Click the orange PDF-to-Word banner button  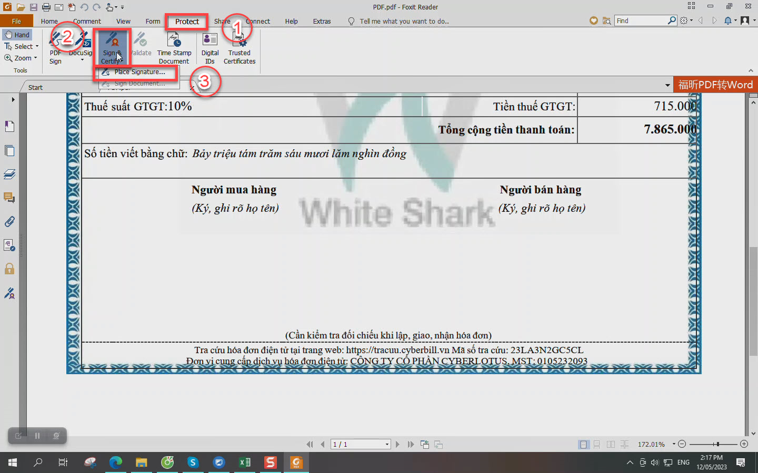tap(715, 85)
